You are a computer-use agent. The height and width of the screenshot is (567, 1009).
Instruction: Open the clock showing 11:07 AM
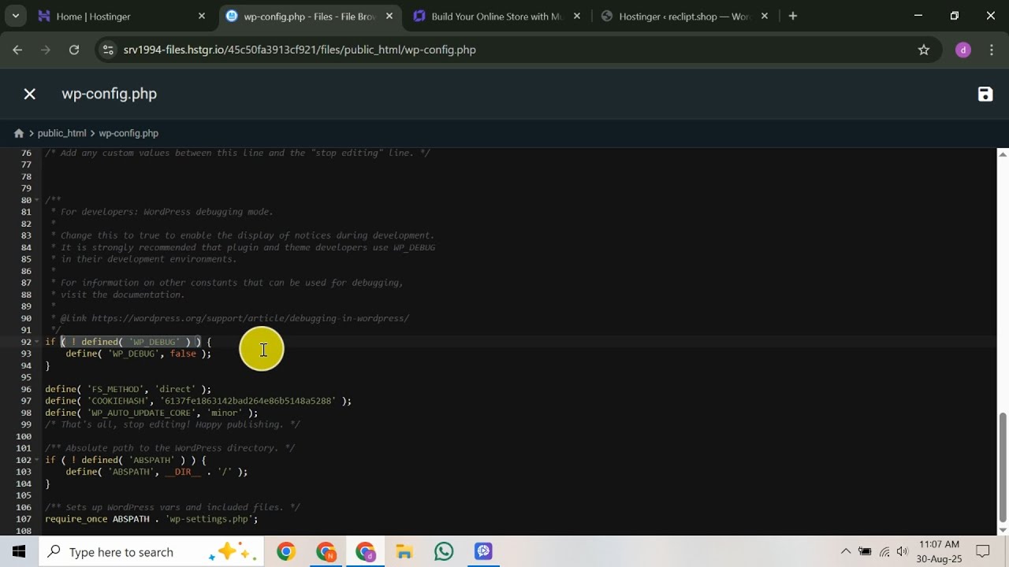point(939,551)
